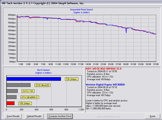Click the gray ATA UltraDMA 6 bar
The width and height of the screenshot is (162, 120).
11,97
